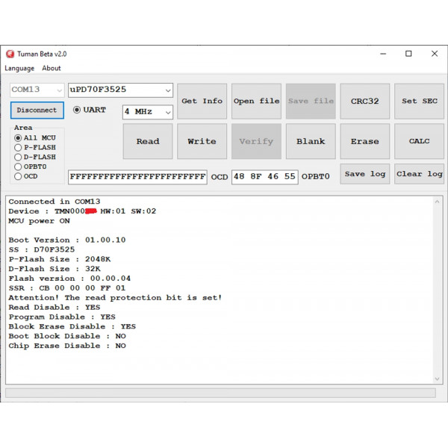
Task: Click the Tuman app icon in title bar
Action: tap(10, 54)
